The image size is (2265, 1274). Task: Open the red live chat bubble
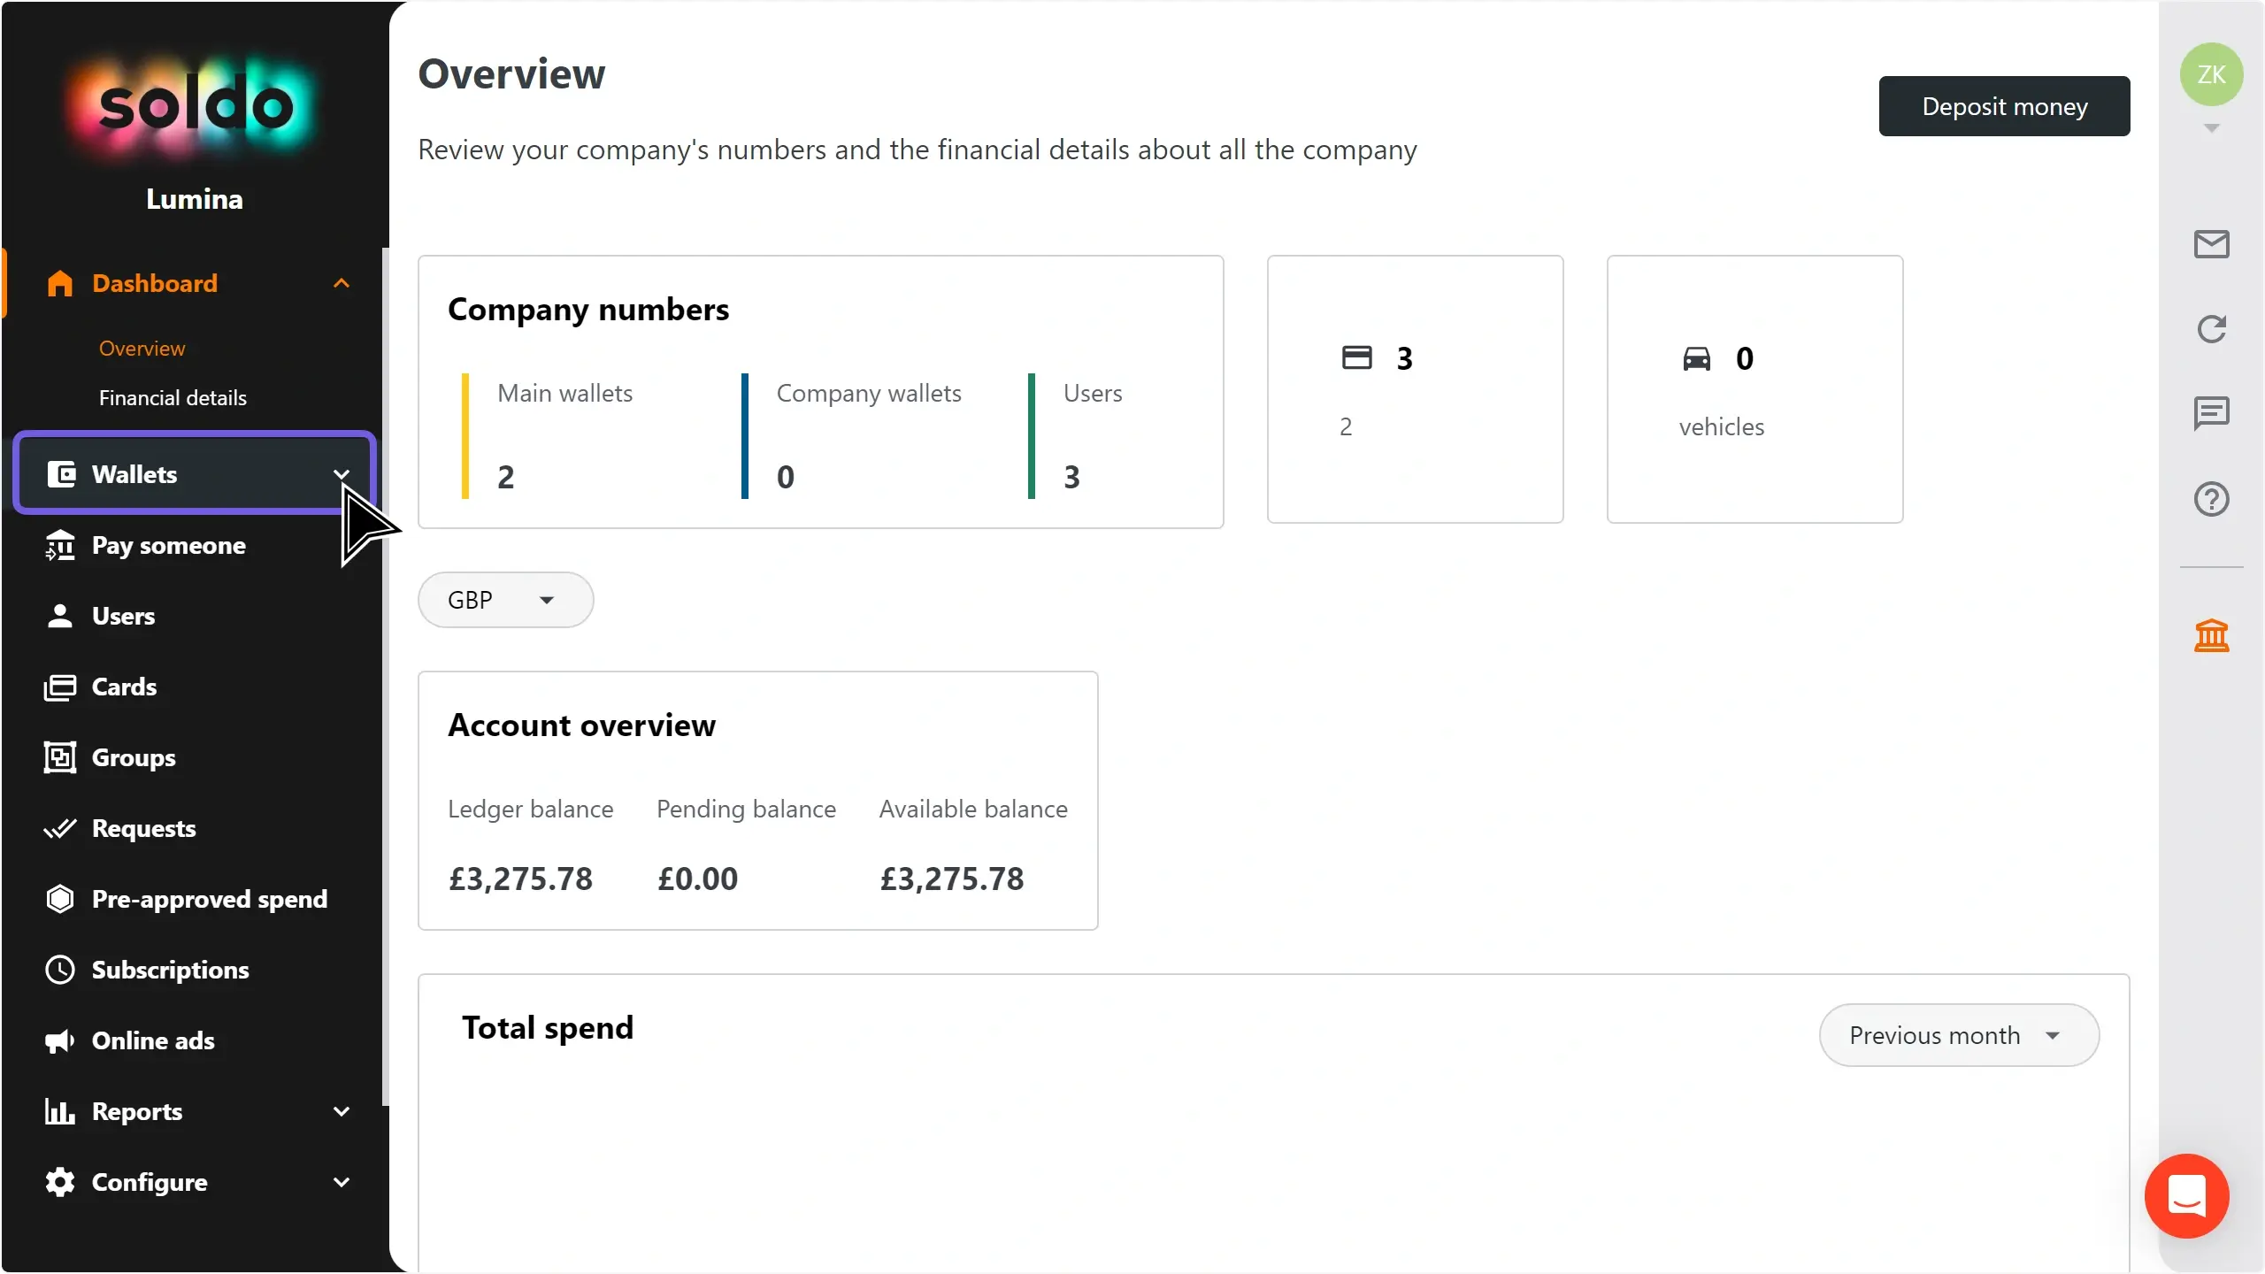[2186, 1196]
